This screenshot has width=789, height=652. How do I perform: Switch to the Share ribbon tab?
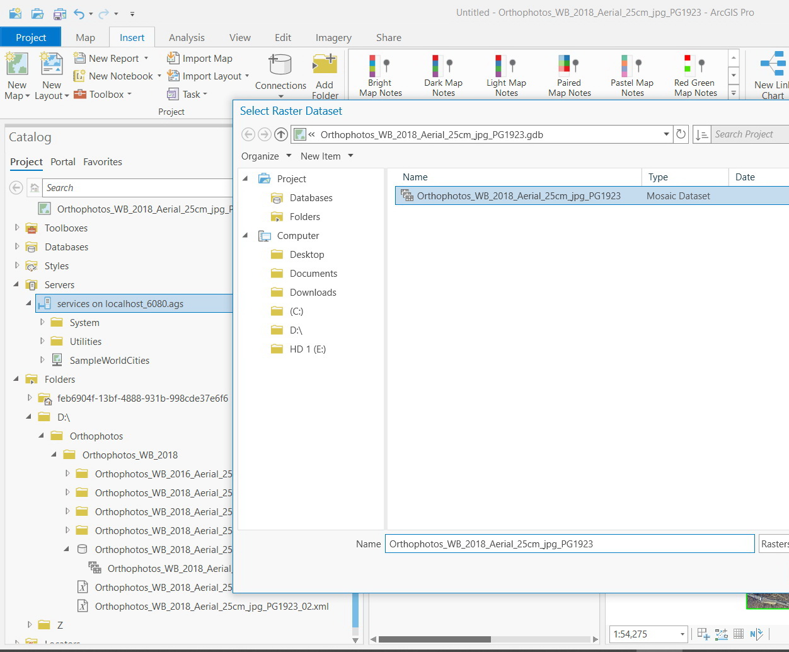pos(389,37)
